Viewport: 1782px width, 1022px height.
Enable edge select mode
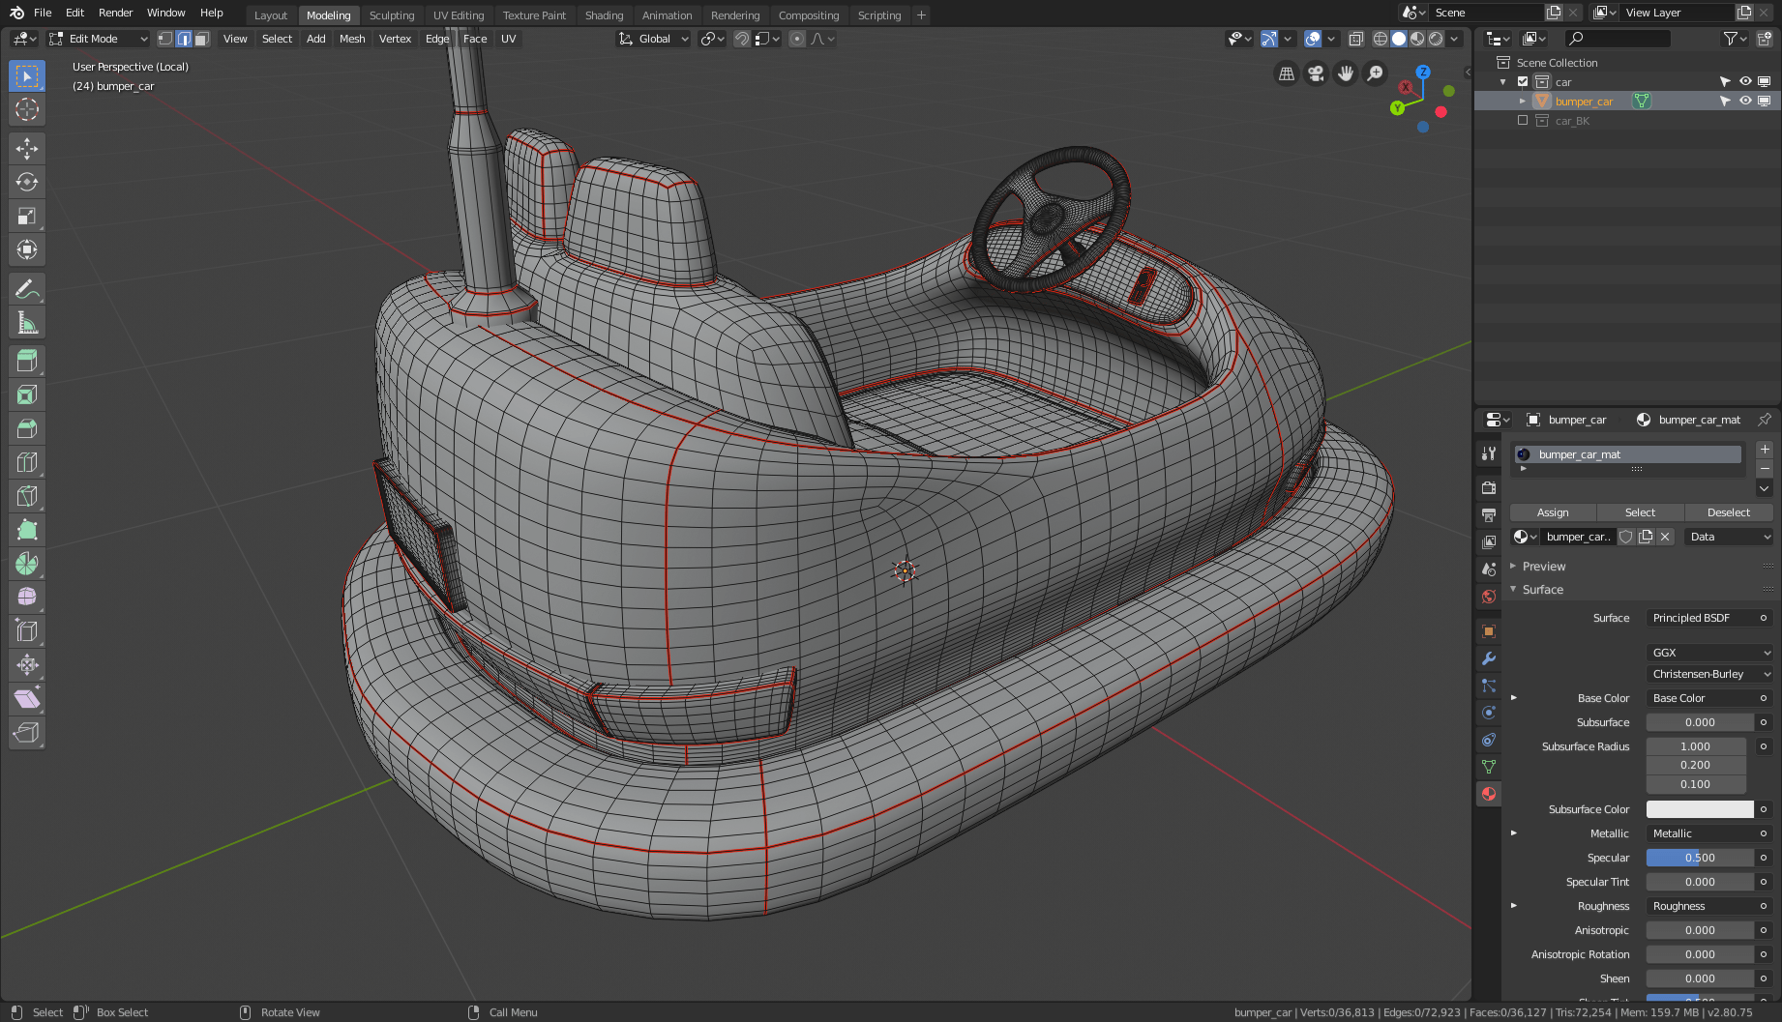(184, 39)
